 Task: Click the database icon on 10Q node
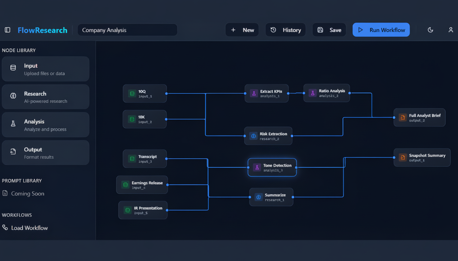coord(132,93)
